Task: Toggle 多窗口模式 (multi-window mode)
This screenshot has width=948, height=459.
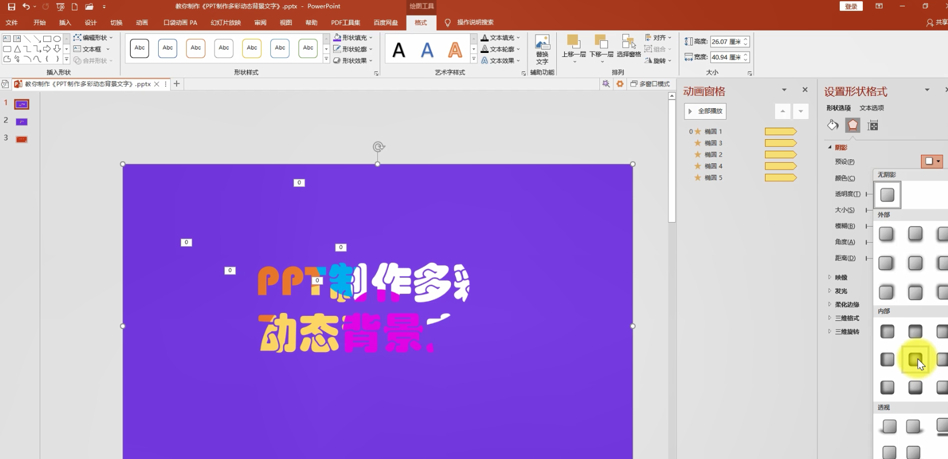Action: coord(650,84)
